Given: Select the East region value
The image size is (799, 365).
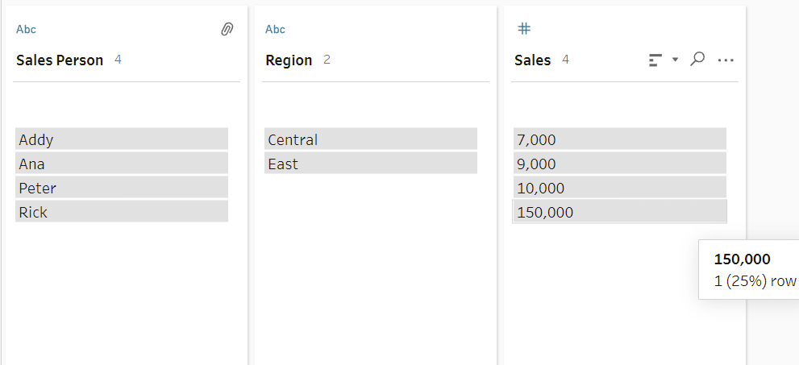Looking at the screenshot, I should (370, 164).
